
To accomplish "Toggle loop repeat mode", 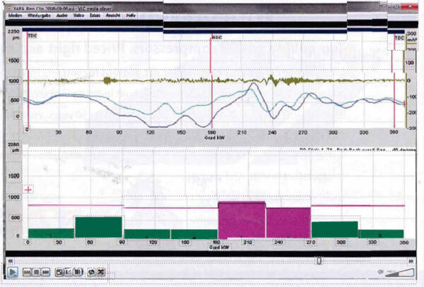I will pos(91,271).
